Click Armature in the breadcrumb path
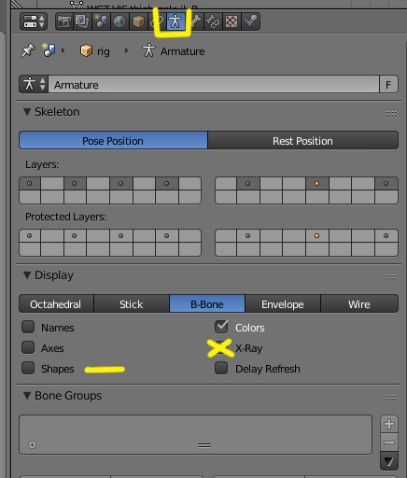 click(174, 51)
